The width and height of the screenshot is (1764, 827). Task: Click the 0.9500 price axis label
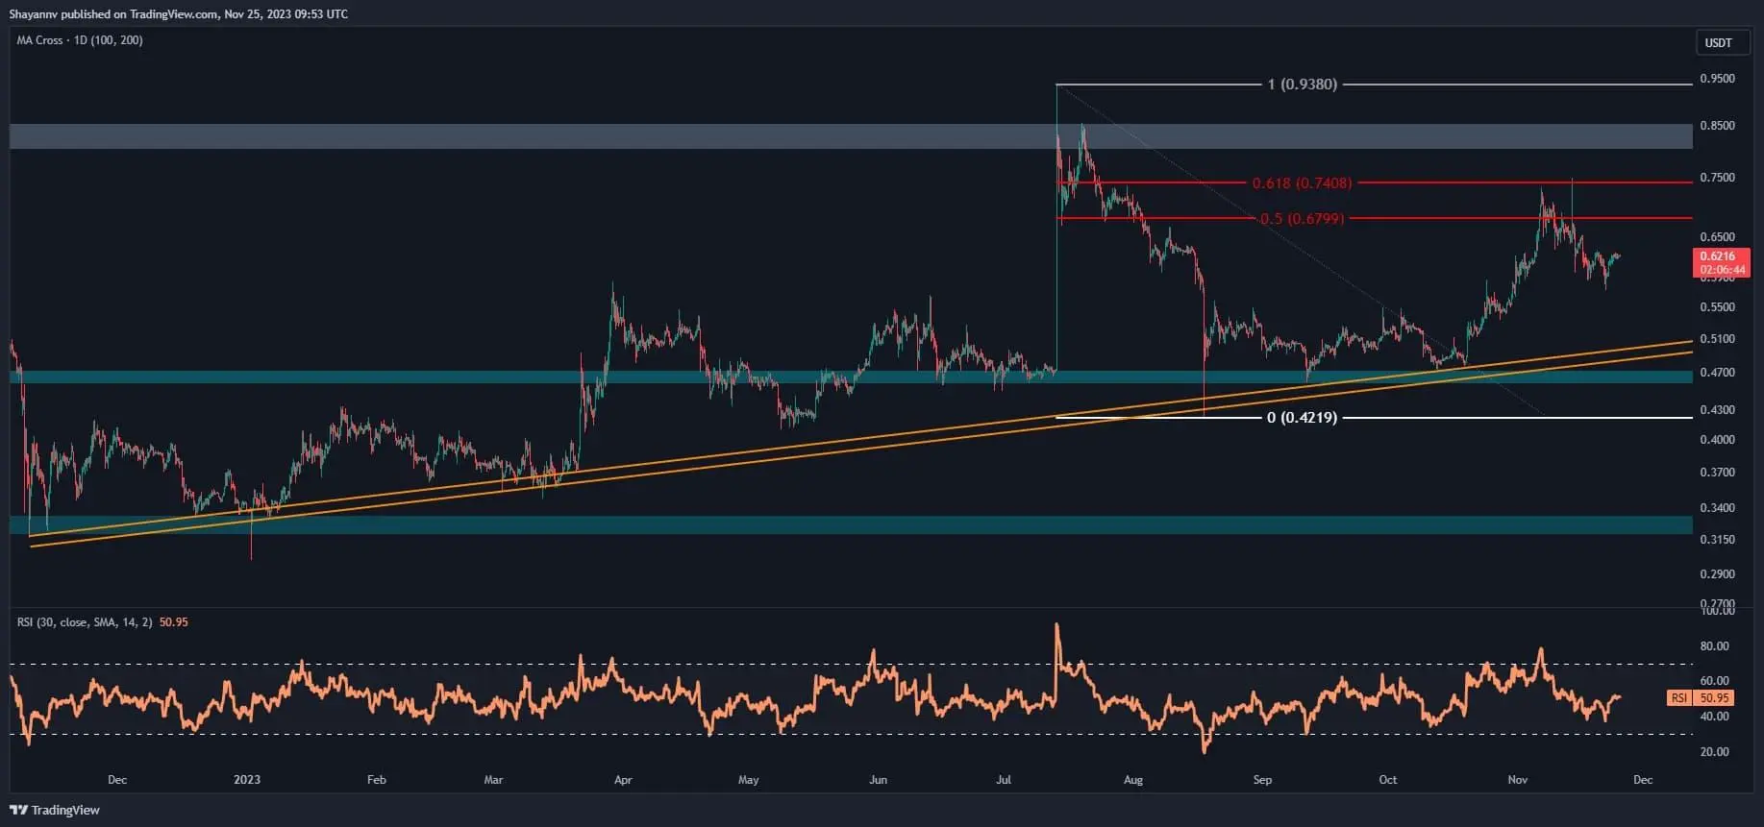tap(1717, 79)
